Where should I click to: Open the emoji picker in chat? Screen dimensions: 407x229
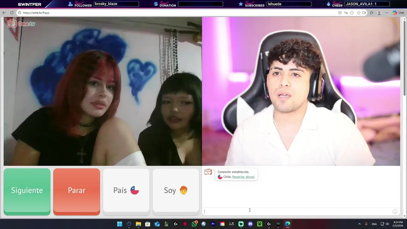click(x=395, y=212)
